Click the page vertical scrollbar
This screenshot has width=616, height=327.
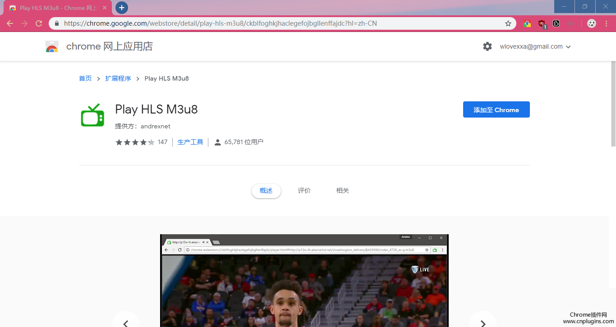pyautogui.click(x=613, y=104)
